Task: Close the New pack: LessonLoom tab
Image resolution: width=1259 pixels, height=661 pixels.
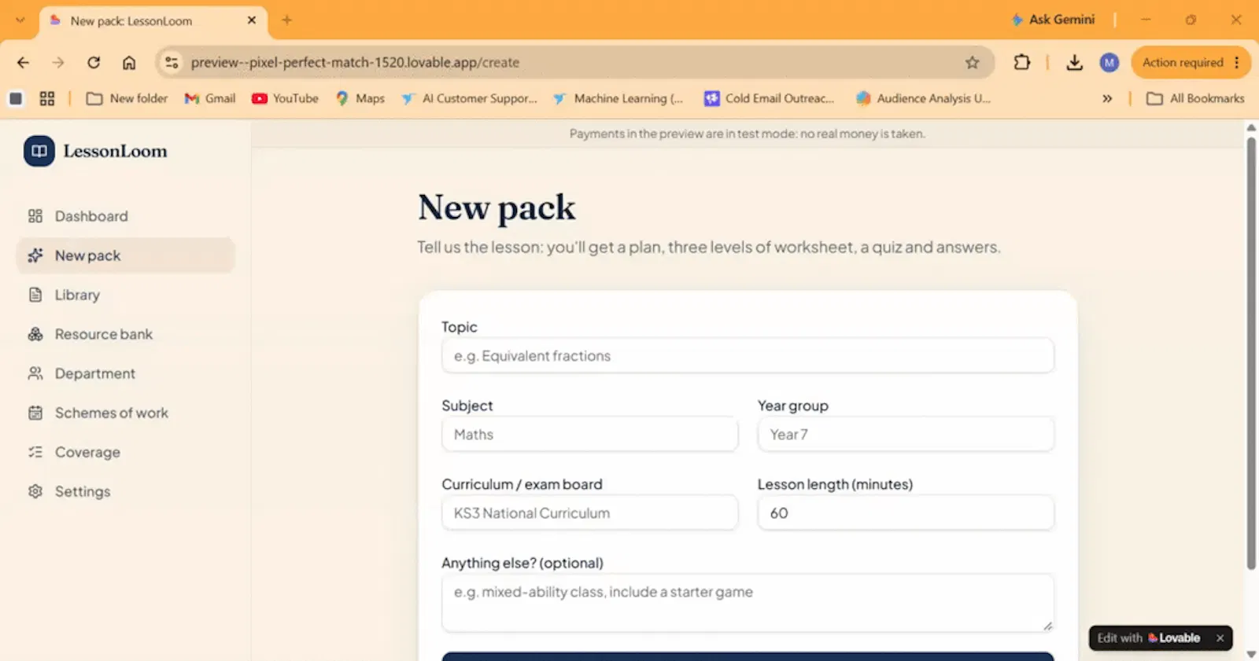Action: [252, 20]
